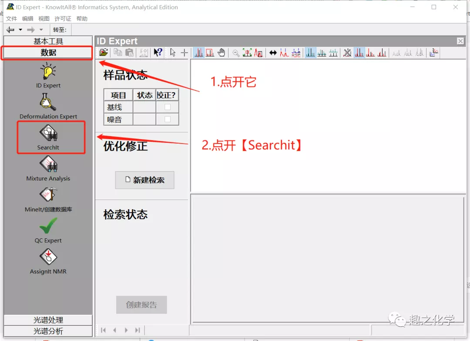Click the 新建检索 button
Viewport: 470px width, 341px height.
click(144, 180)
